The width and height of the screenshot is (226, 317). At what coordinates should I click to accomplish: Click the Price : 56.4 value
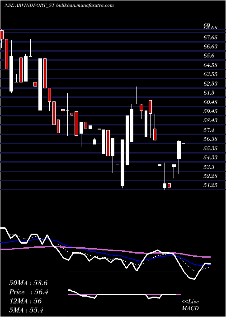[28, 292]
